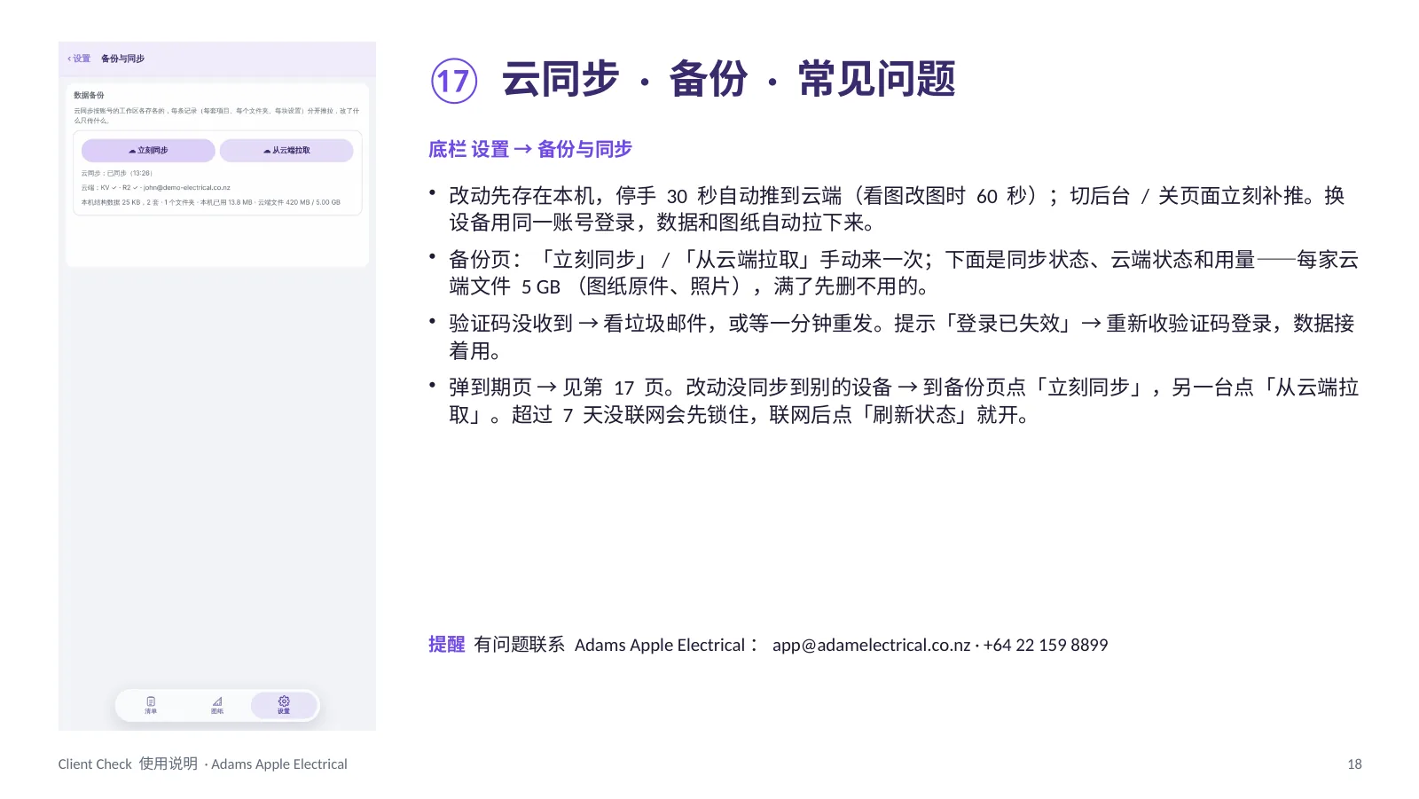Image resolution: width=1419 pixels, height=799 pixels.
Task: Click the slide title 云同步 · 备份 · 常见问题
Action: pyautogui.click(x=728, y=79)
